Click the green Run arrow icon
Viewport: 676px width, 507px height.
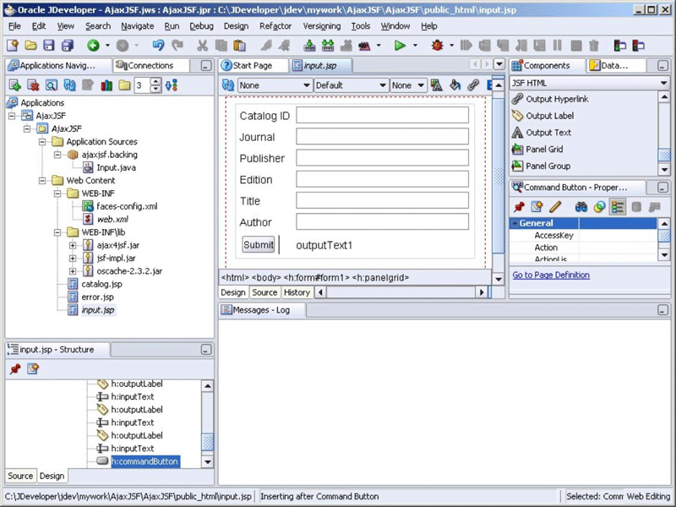pyautogui.click(x=400, y=45)
